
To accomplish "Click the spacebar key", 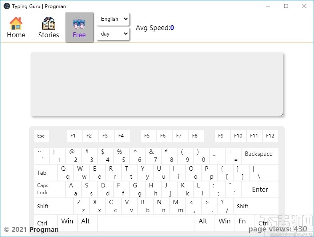I will [x=146, y=223].
